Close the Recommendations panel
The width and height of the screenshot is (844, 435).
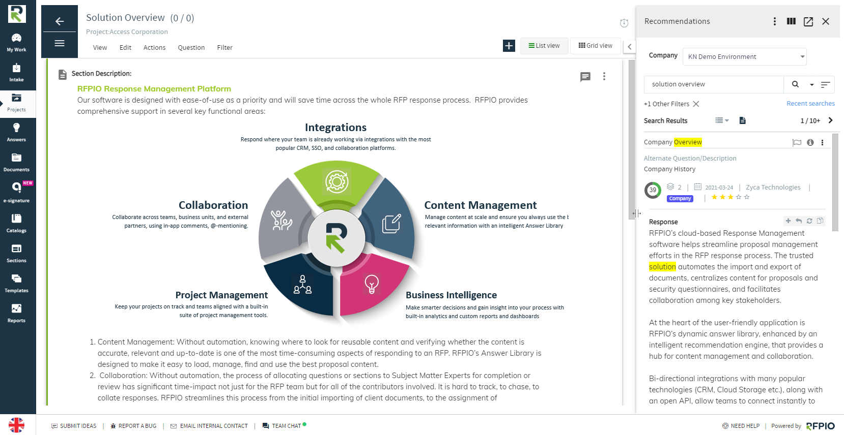point(826,21)
